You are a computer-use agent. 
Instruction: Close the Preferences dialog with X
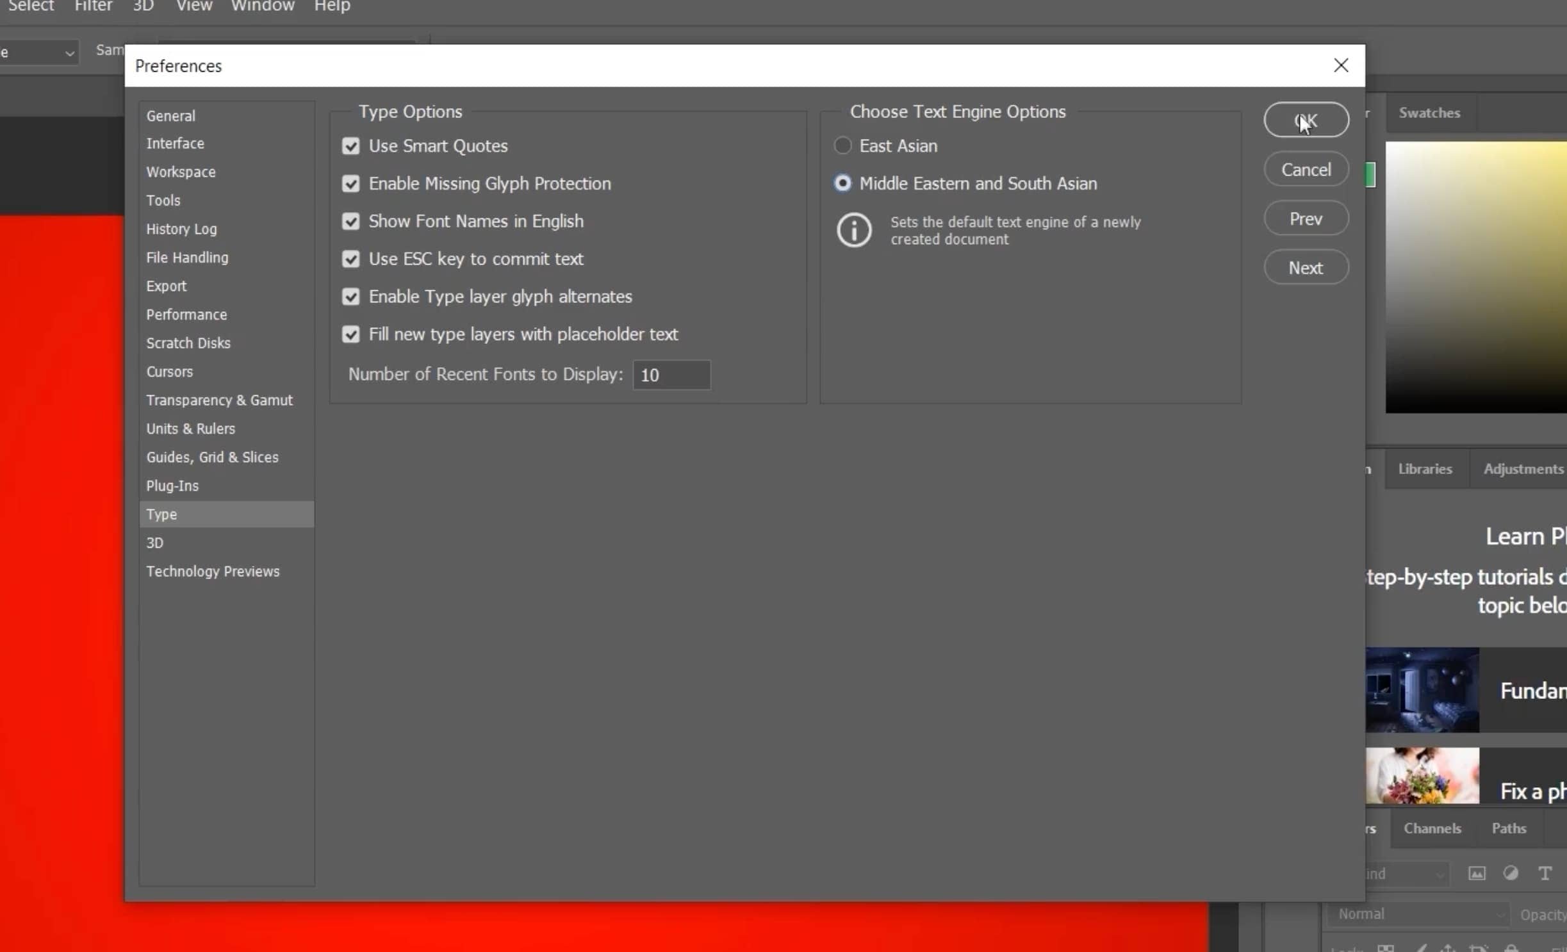pos(1340,65)
